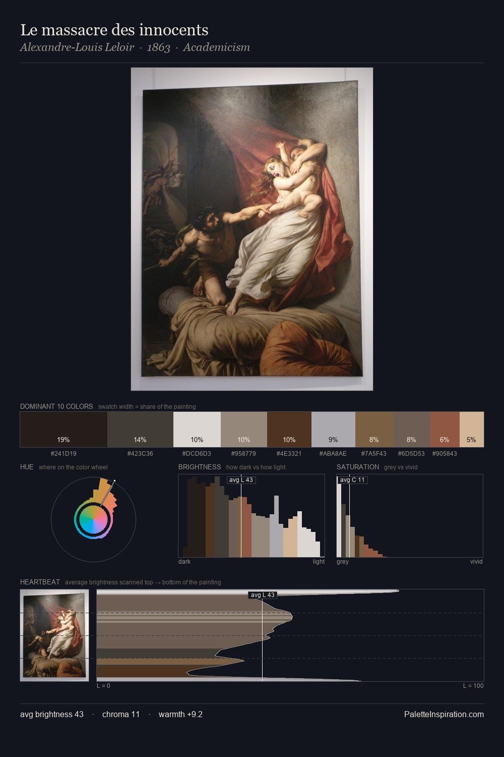
Task: Click 'avg brightness 43' in the footer
Action: [x=52, y=715]
